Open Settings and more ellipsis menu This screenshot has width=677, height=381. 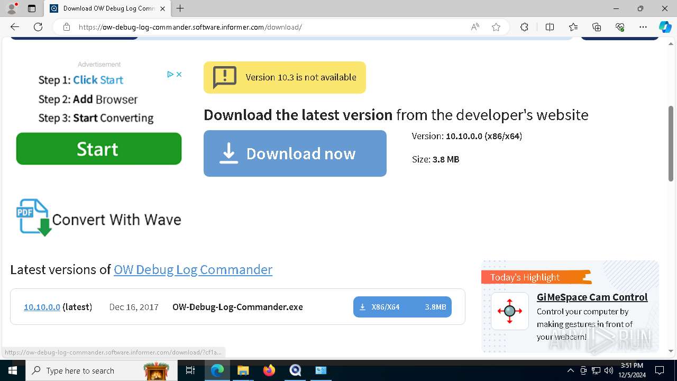pos(643,27)
